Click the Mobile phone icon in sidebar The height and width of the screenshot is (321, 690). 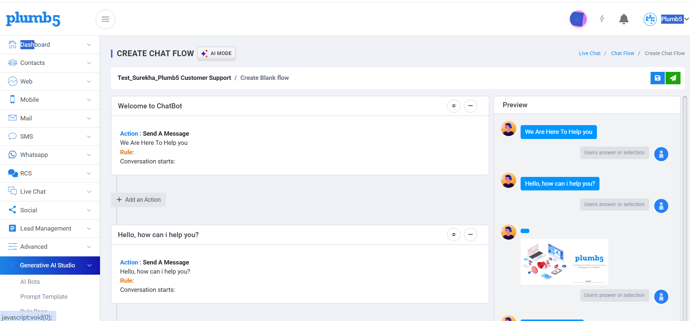pyautogui.click(x=12, y=100)
